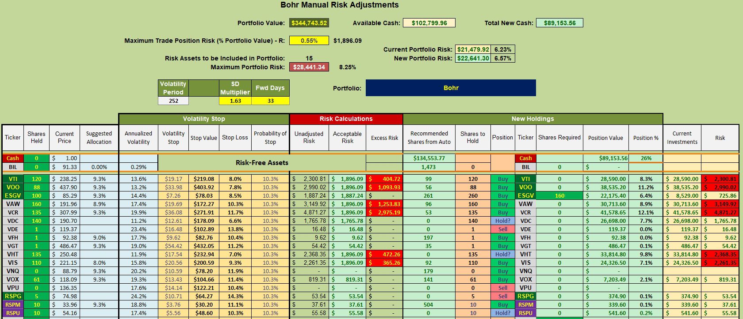Select the Volatility Period value 252

point(173,101)
